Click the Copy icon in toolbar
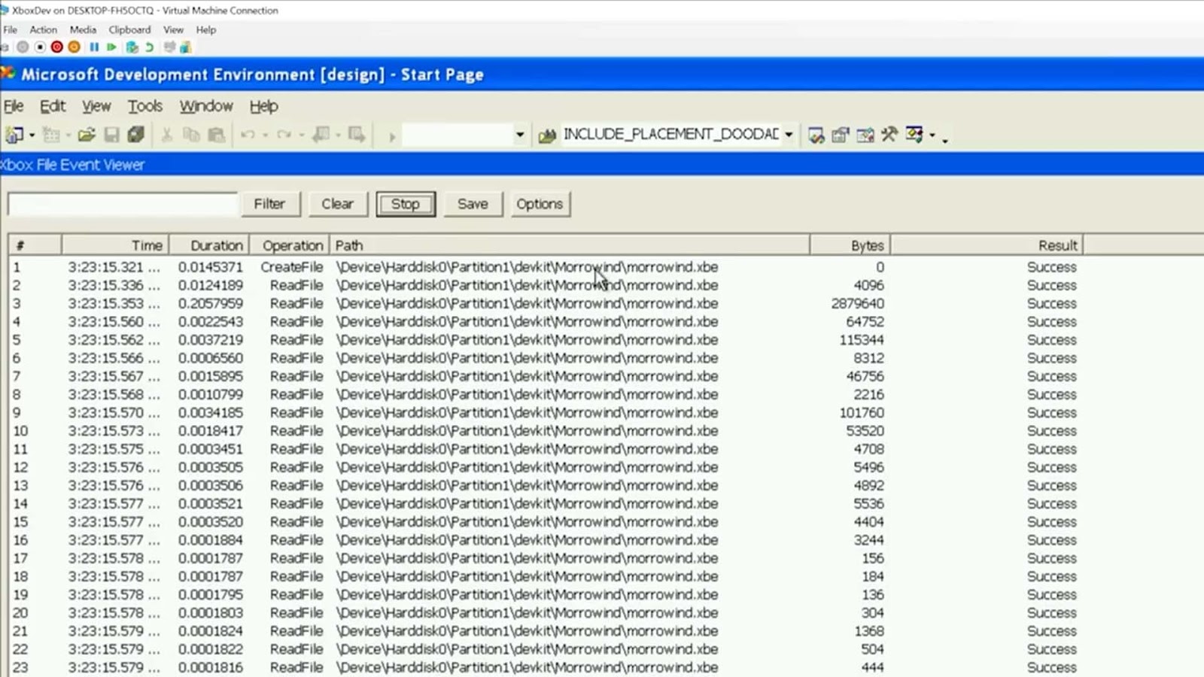Image resolution: width=1204 pixels, height=677 pixels. [192, 135]
